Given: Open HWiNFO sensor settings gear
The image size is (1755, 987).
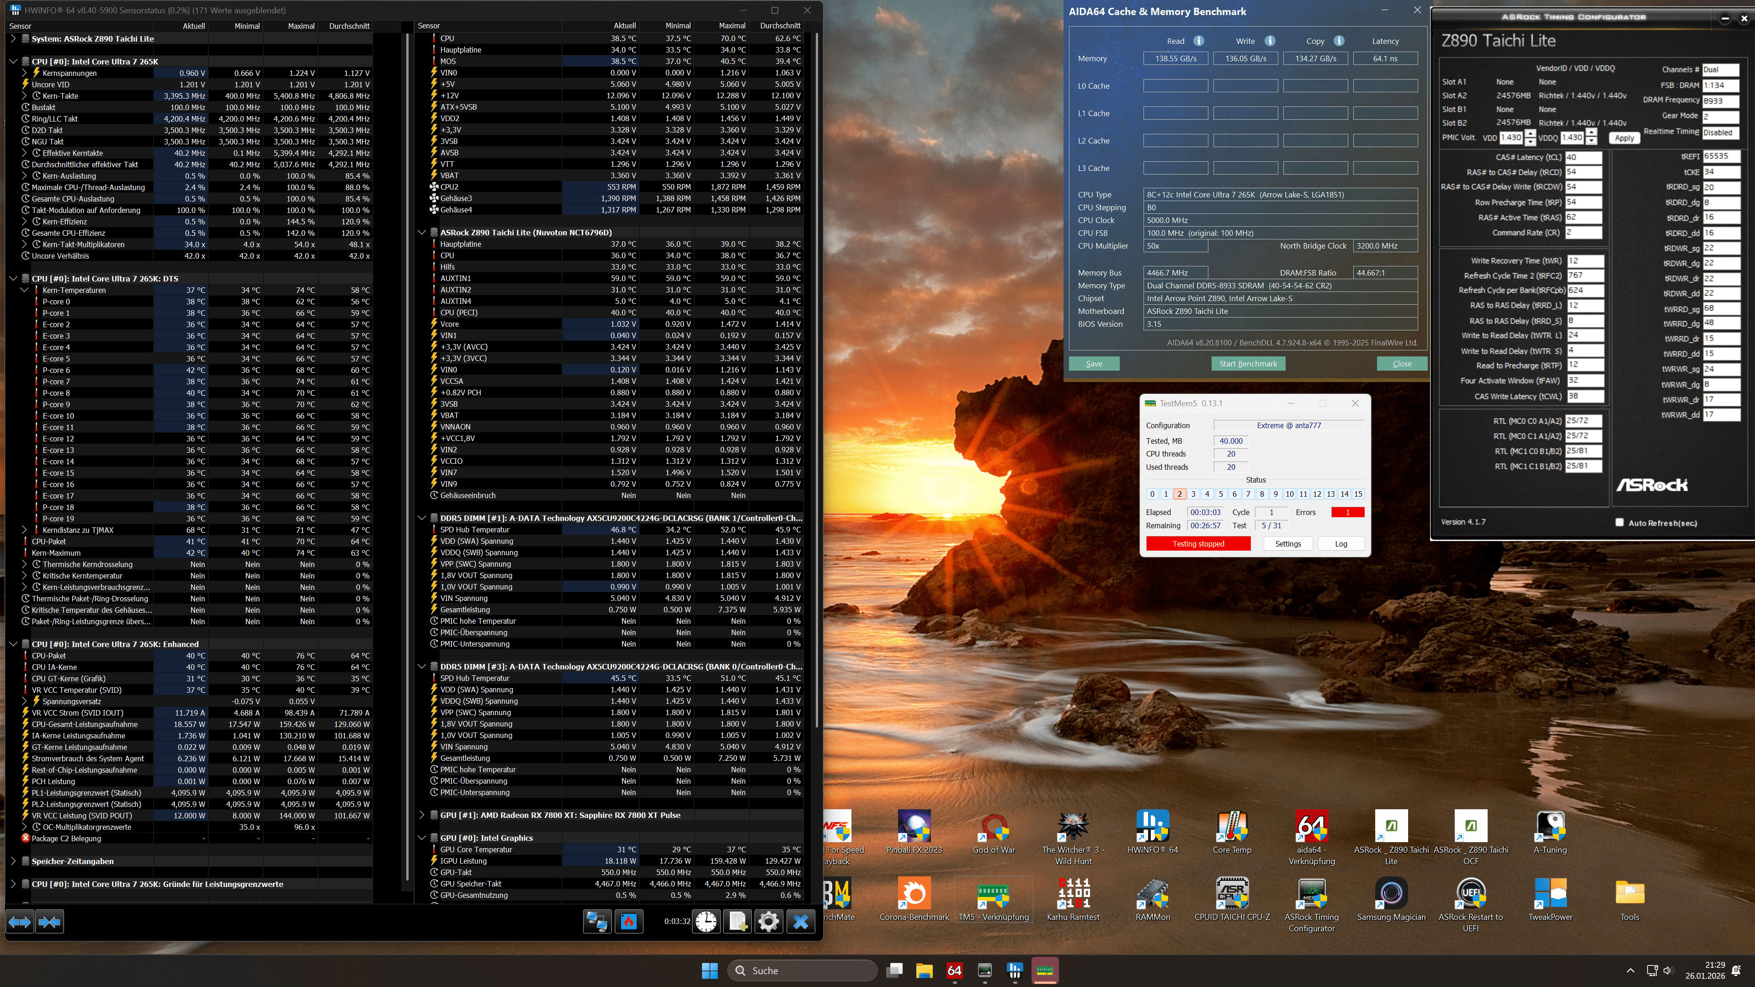Looking at the screenshot, I should coord(768,922).
